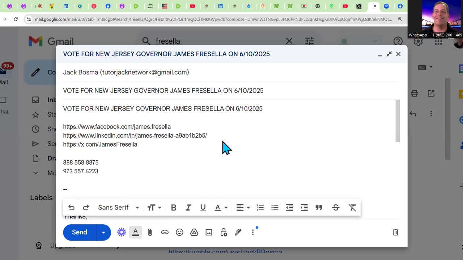Open the input tools keyboard dropdown
The width and height of the screenshot is (463, 260).
click(x=425, y=67)
